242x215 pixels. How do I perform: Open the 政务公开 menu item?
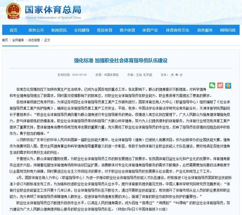[36, 30]
